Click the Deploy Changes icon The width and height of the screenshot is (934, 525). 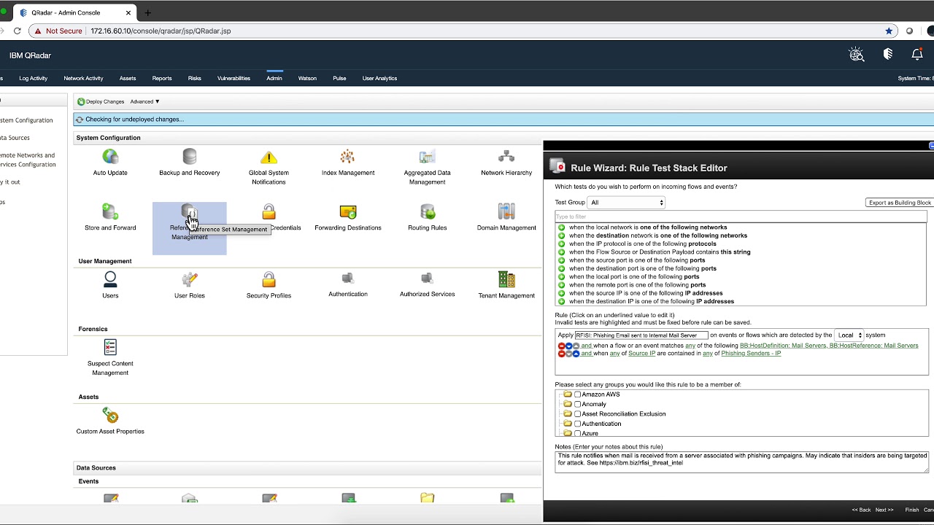coord(81,101)
